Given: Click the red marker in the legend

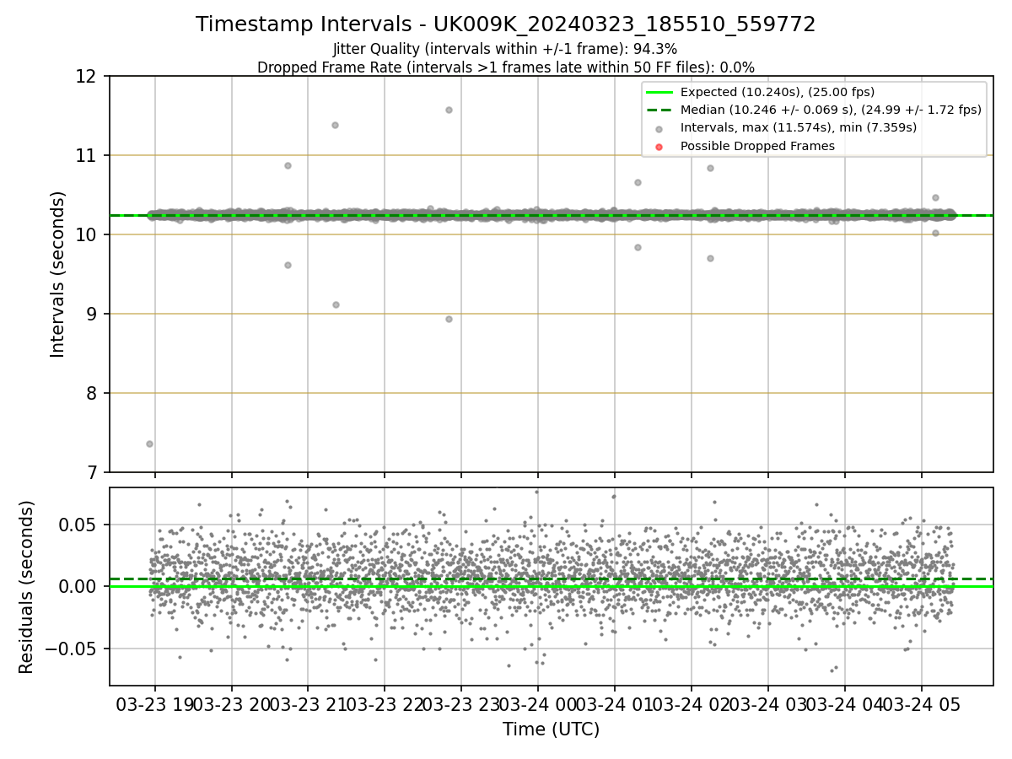Looking at the screenshot, I should click(x=659, y=147).
